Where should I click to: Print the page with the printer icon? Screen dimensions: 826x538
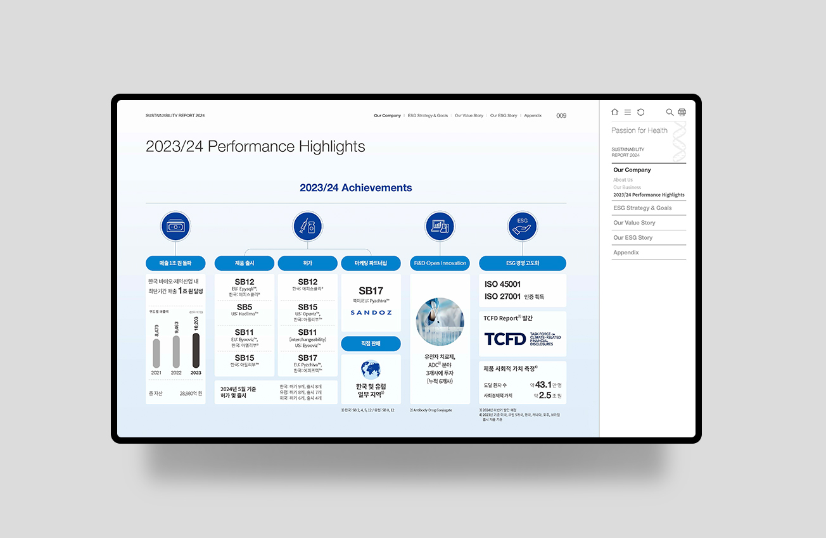click(682, 112)
